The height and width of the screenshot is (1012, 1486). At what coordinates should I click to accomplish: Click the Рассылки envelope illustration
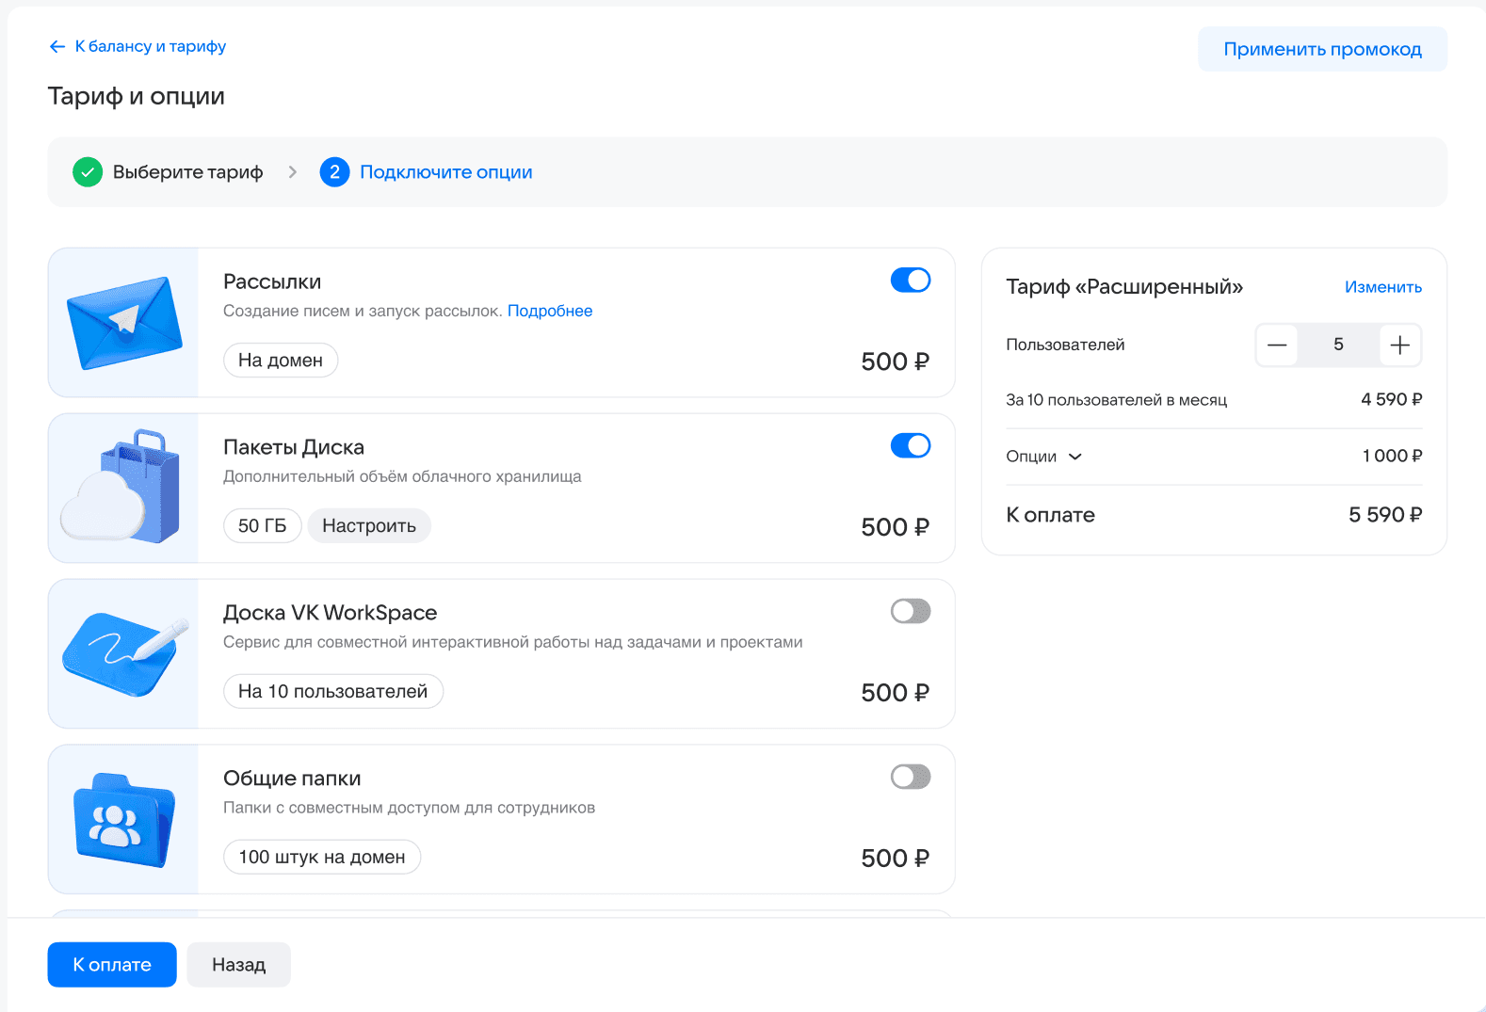[x=124, y=323]
